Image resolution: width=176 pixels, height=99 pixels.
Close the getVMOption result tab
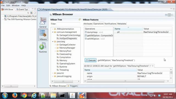point(153,66)
